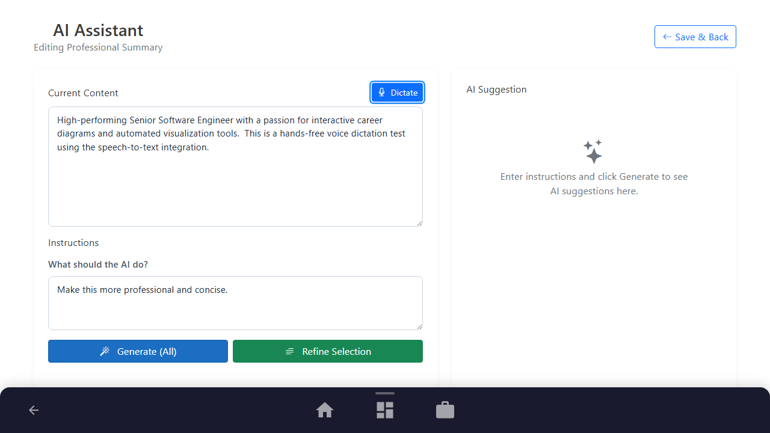
Task: Click the AI Suggestion placeholder text
Action: pyautogui.click(x=594, y=184)
